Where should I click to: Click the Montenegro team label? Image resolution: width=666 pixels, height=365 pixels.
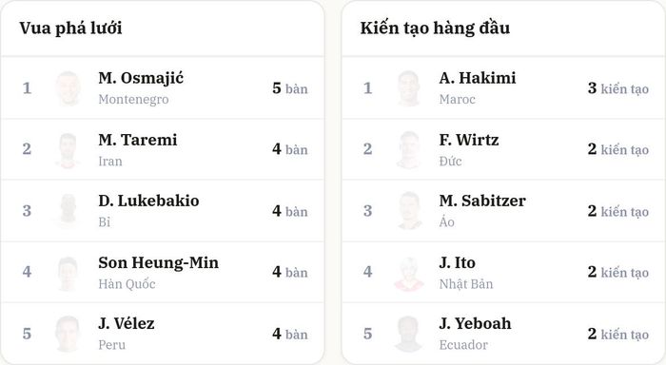click(133, 99)
